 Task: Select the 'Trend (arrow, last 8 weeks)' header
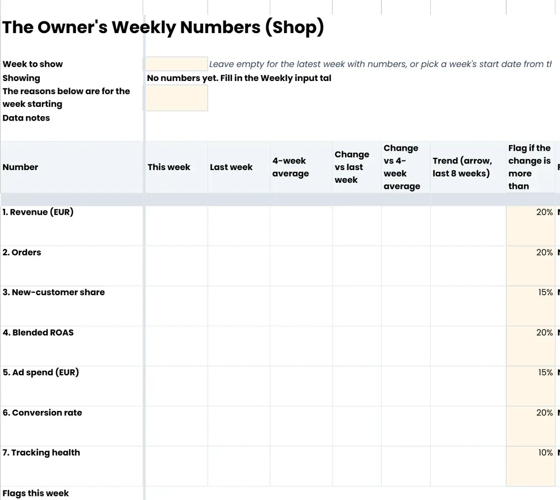pos(468,167)
